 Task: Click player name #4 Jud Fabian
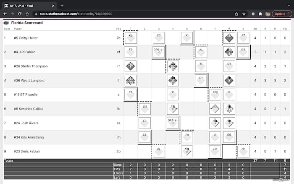tap(24, 52)
